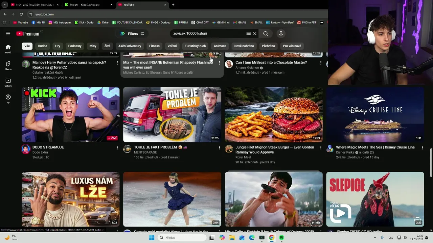Open more options for Disney Cruise Line video

422,147
